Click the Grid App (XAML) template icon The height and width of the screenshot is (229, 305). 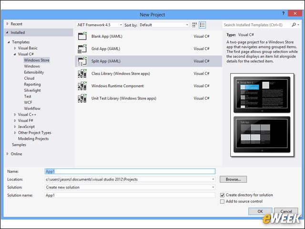coord(82,49)
